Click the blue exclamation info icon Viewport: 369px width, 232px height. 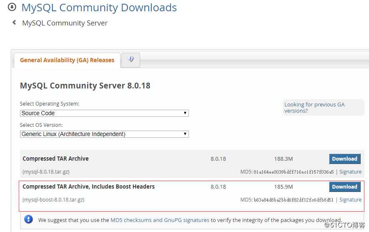28,219
